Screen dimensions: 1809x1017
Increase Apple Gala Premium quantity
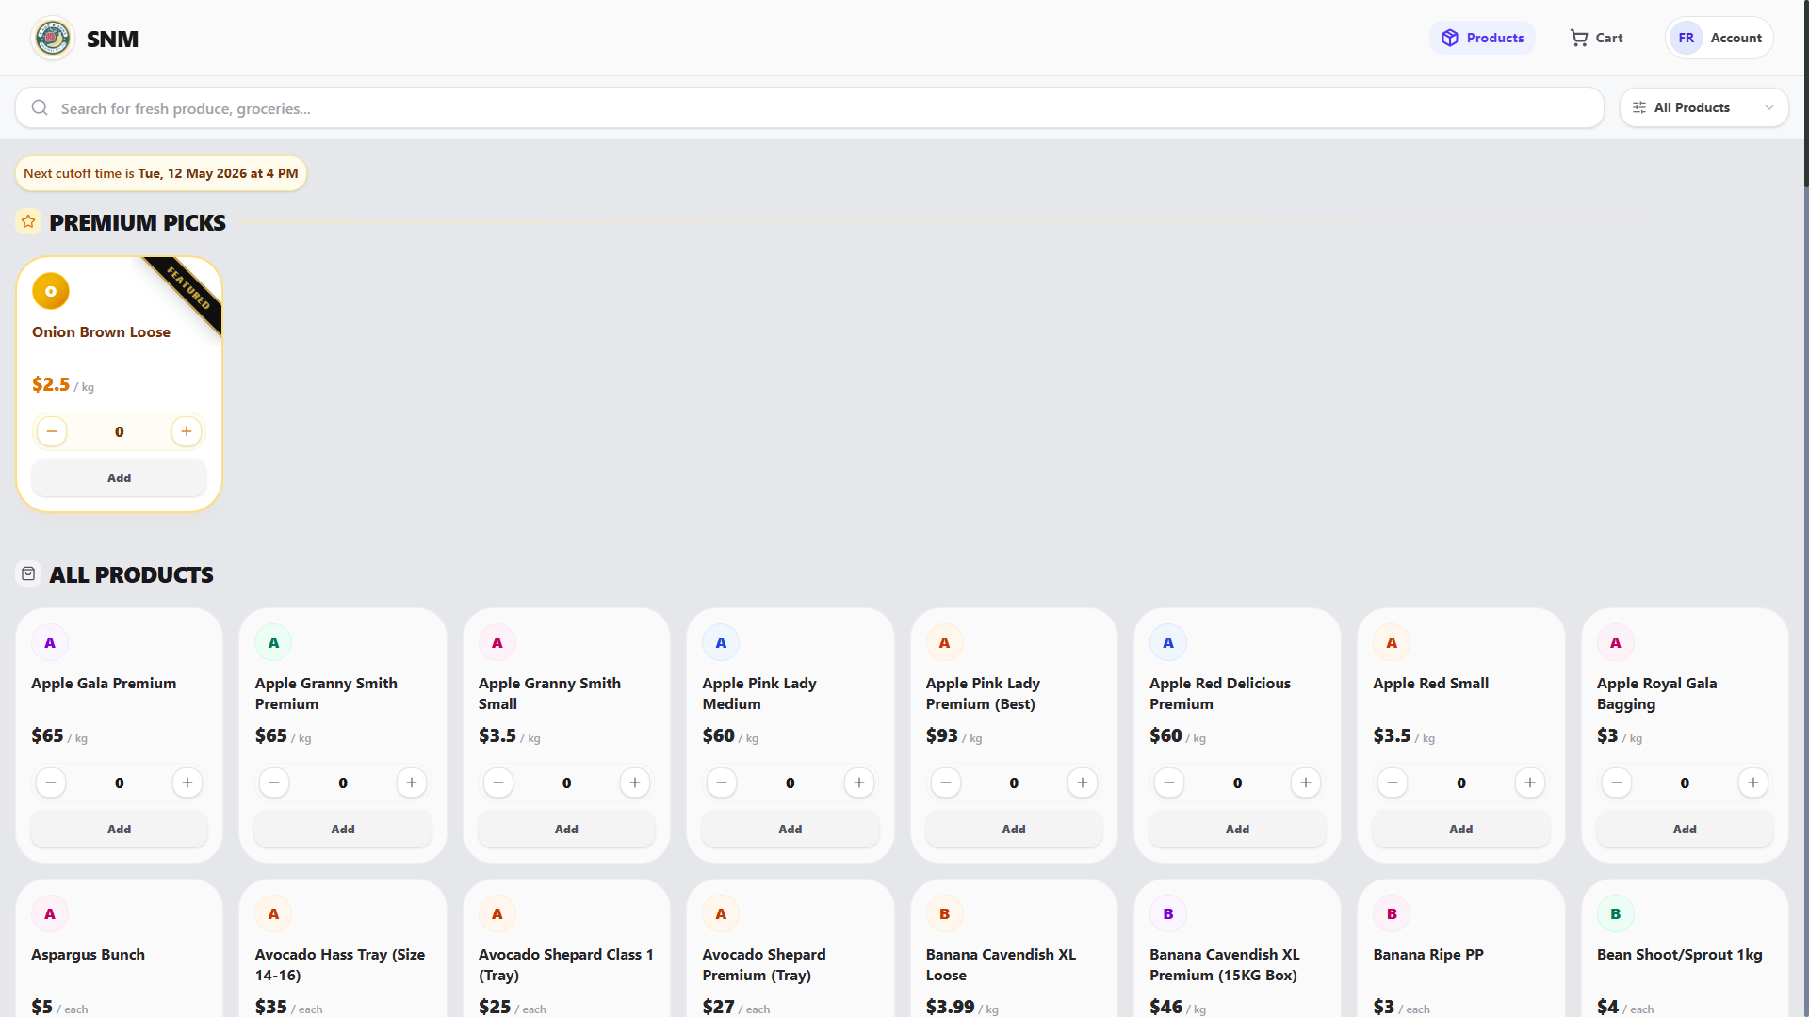[x=187, y=783]
